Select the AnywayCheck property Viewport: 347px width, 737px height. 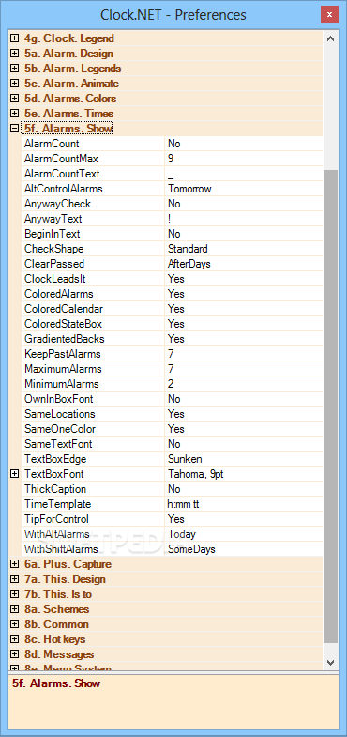click(x=57, y=204)
